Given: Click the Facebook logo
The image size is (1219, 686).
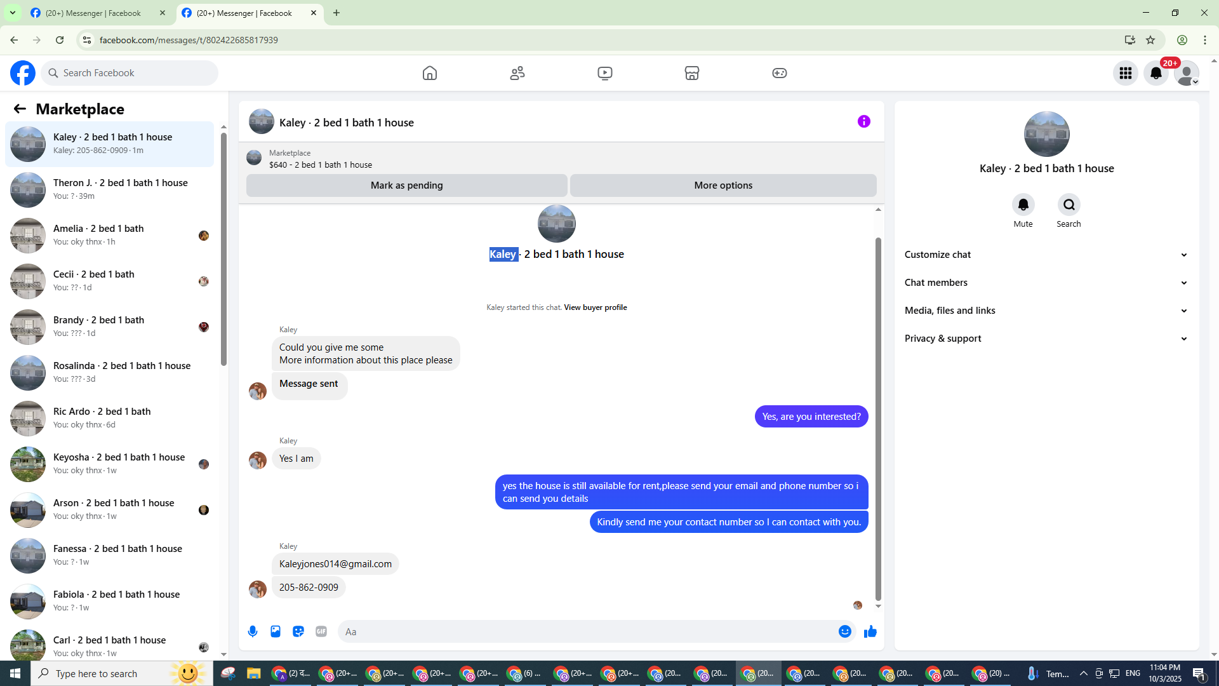Looking at the screenshot, I should click(23, 73).
